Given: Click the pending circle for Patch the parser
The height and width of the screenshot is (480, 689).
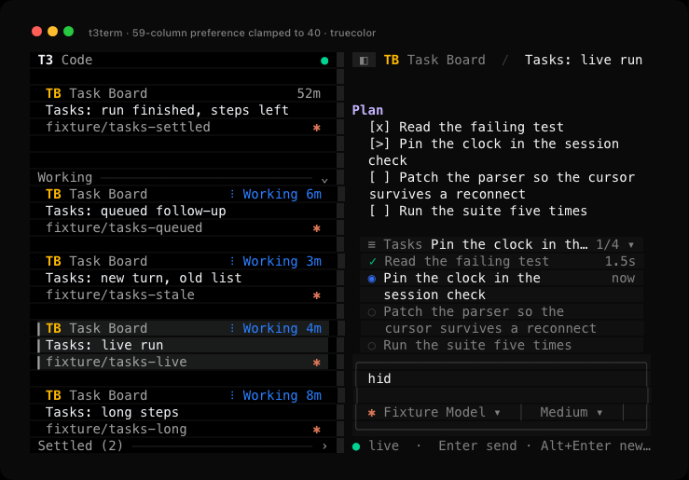Looking at the screenshot, I should click(372, 312).
